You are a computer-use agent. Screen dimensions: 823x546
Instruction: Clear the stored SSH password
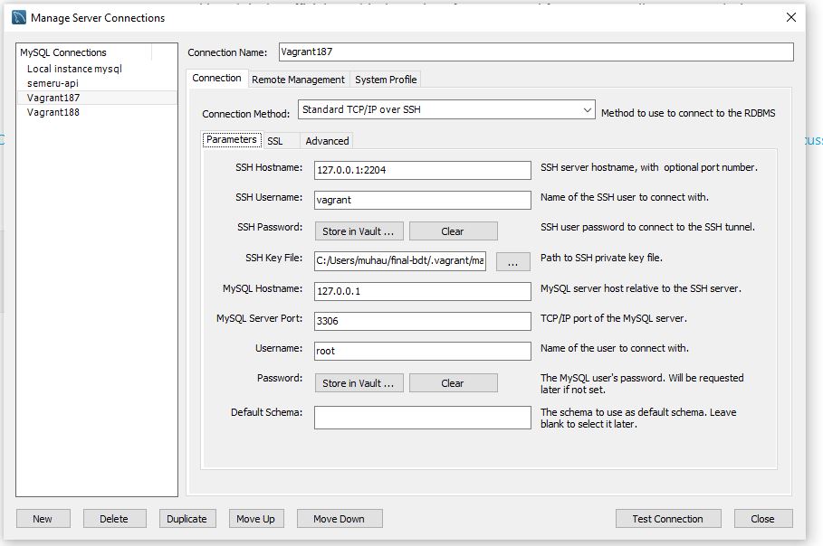[453, 231]
